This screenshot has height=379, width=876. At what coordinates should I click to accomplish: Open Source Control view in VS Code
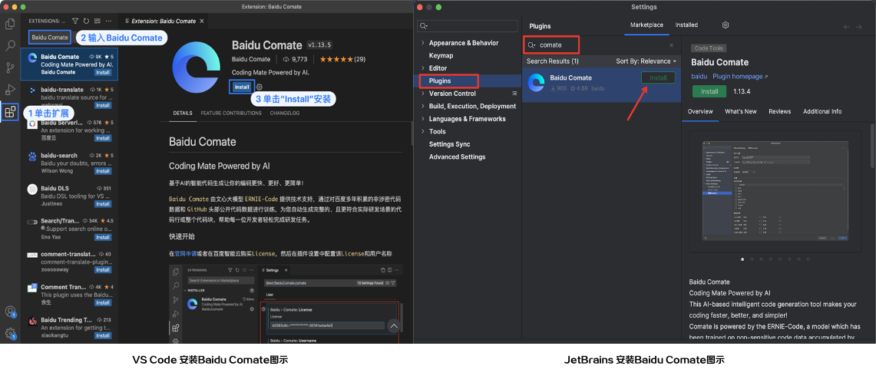10,68
